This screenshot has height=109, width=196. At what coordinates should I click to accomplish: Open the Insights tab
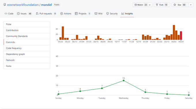pyautogui.click(x=127, y=14)
